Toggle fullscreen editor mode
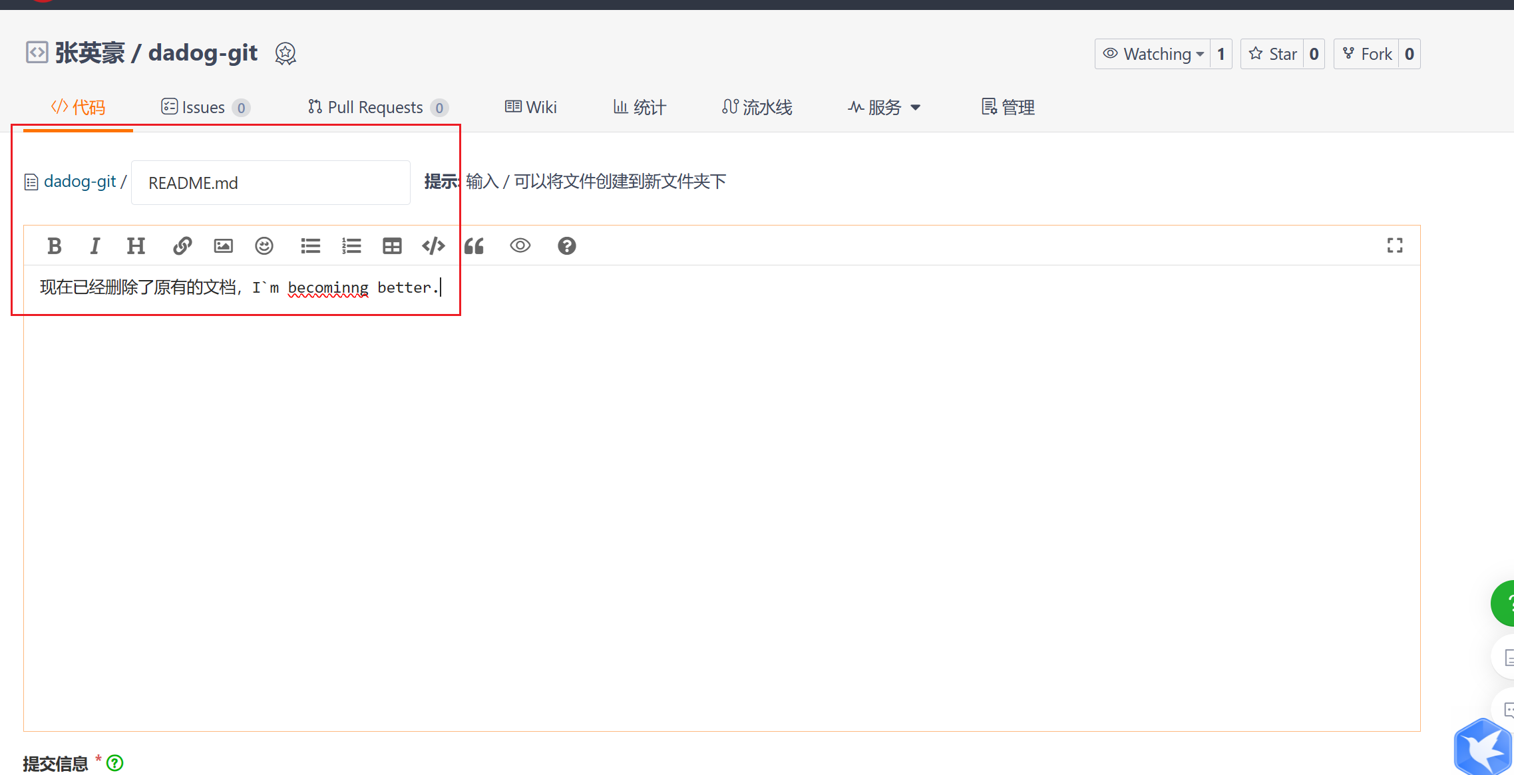Screen dimensions: 1514x775 pos(1395,245)
